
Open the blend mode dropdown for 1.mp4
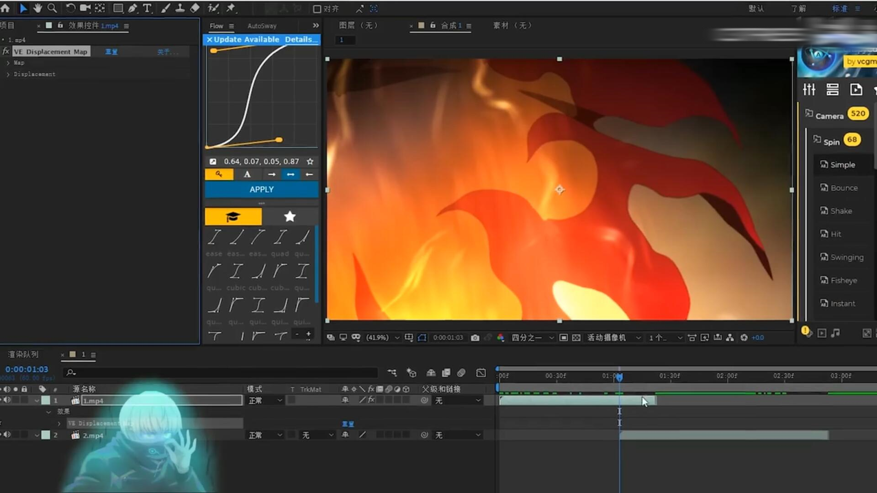coord(265,400)
